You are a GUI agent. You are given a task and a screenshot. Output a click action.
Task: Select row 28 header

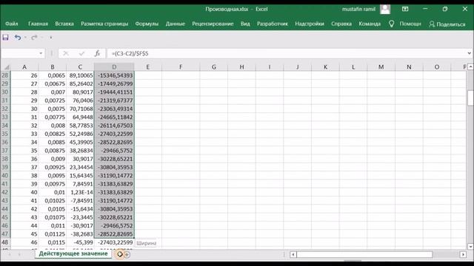pos(5,75)
